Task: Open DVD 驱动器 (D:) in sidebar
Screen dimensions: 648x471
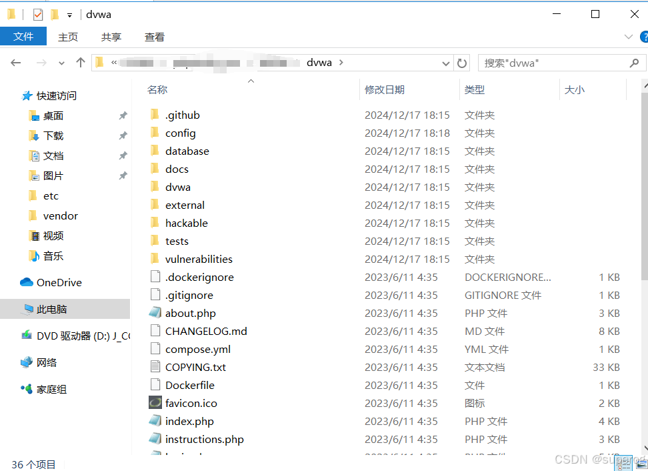Action: click(75, 336)
